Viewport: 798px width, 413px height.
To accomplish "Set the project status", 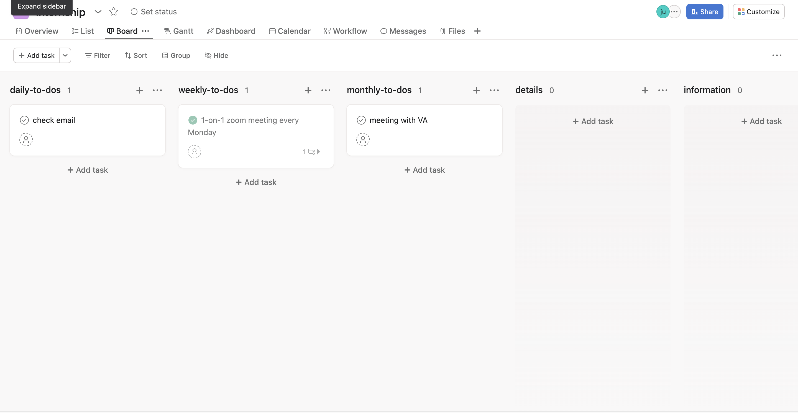I will point(154,12).
